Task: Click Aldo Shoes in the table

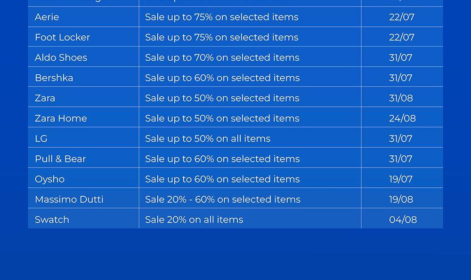Action: click(61, 57)
